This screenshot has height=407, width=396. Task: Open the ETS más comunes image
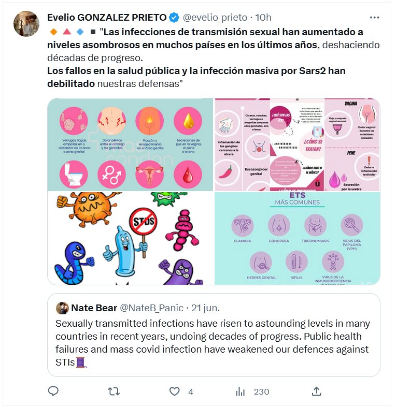(297, 239)
